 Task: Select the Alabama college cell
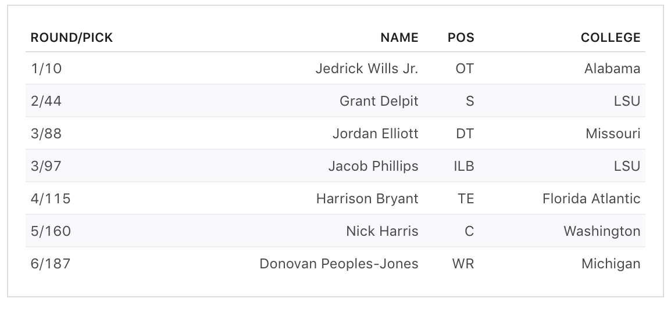612,69
